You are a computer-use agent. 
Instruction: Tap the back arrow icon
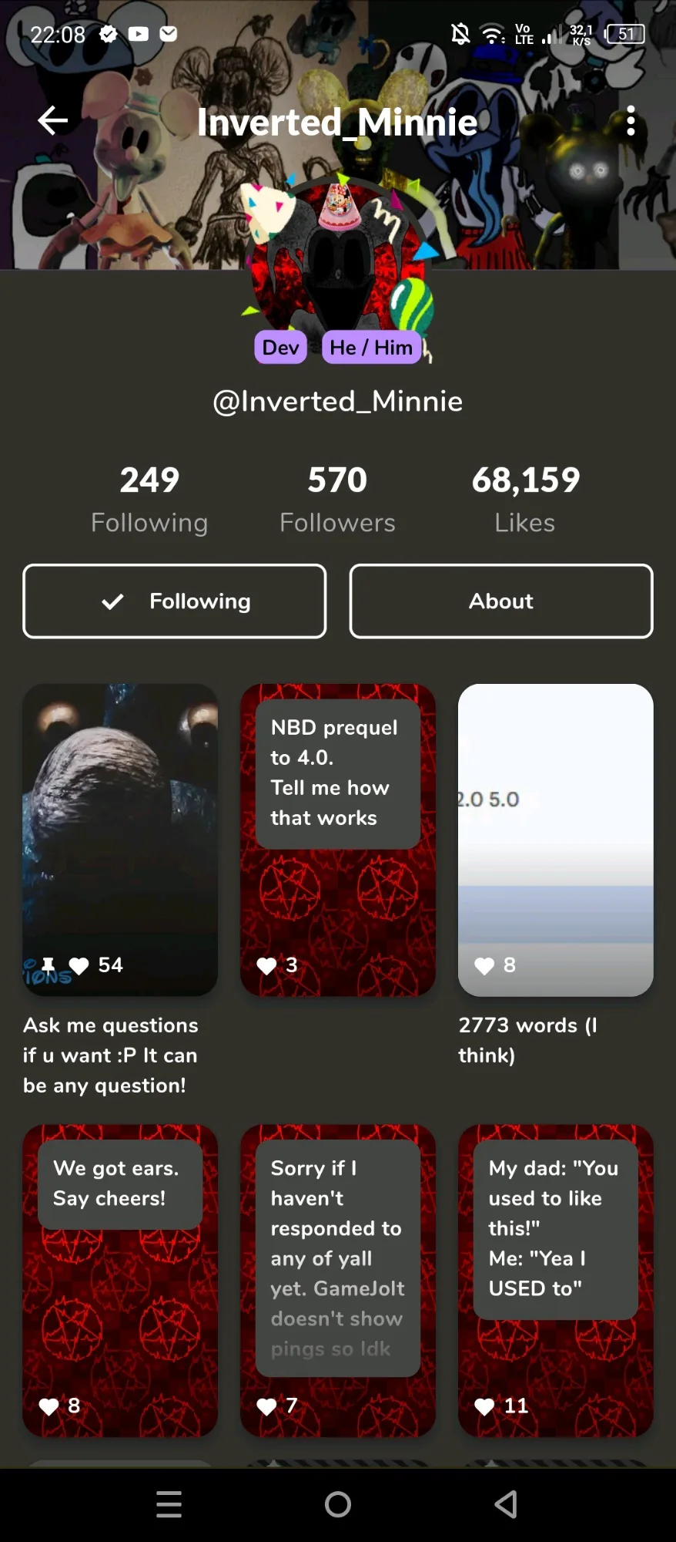(x=52, y=120)
